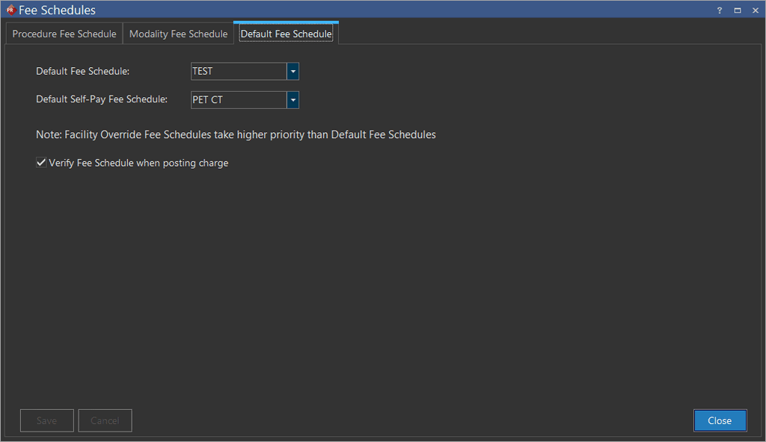
Task: Click the app icon in the title bar
Action: pyautogui.click(x=10, y=10)
